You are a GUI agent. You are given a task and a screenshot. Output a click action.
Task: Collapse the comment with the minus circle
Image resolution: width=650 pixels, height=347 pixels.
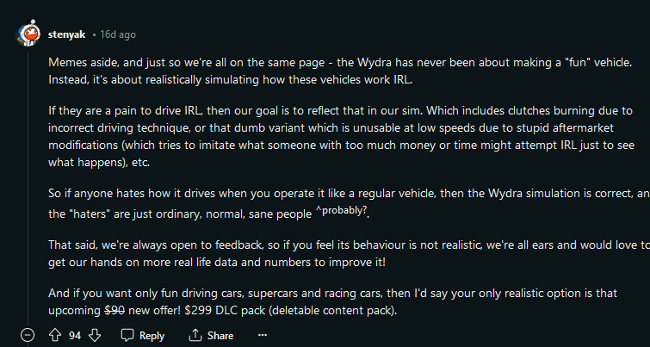coord(28,335)
